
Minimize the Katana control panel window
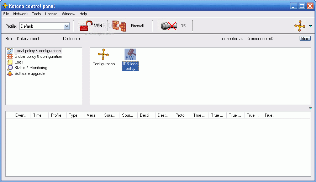click(294, 6)
